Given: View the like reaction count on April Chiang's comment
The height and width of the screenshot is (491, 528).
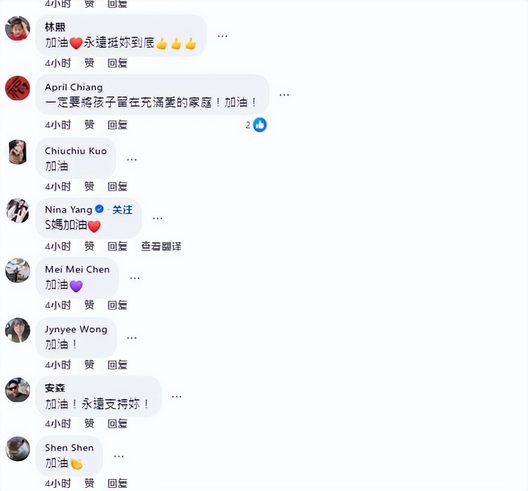Looking at the screenshot, I should [x=256, y=125].
